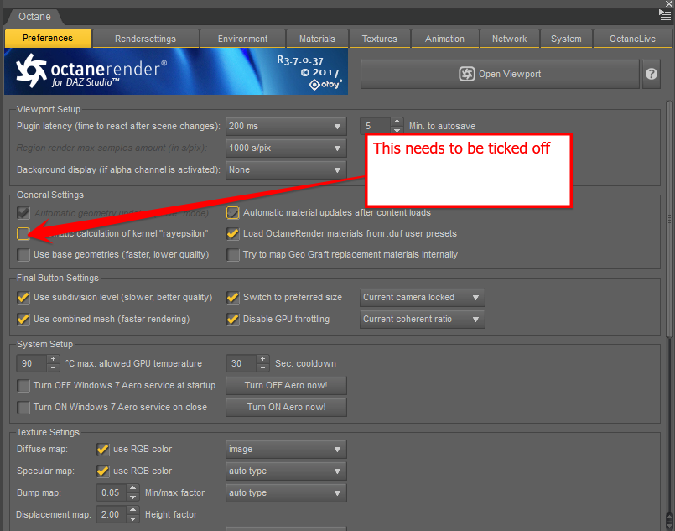Click the Octane pane title tab

34,17
